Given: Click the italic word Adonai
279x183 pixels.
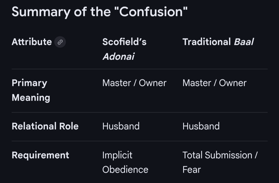Looking at the screenshot, I should [118, 56].
